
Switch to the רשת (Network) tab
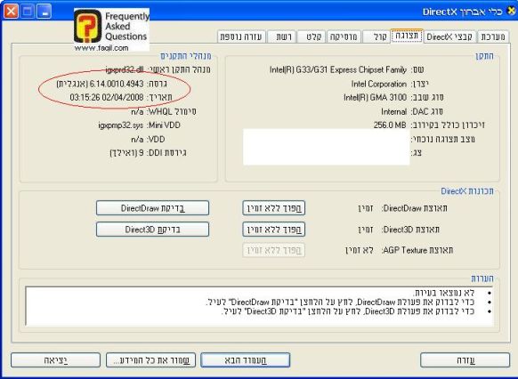pos(281,36)
